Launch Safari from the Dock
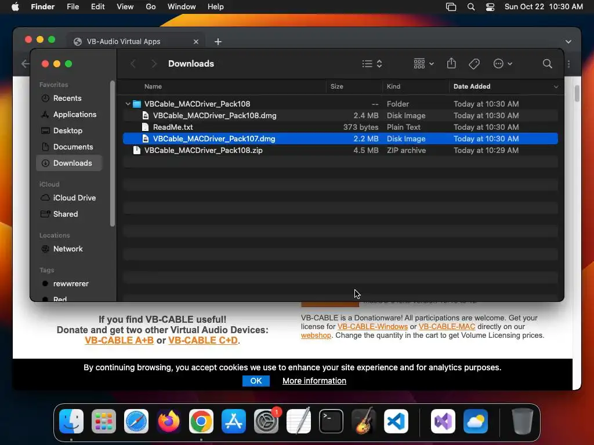The width and height of the screenshot is (594, 445). (136, 421)
